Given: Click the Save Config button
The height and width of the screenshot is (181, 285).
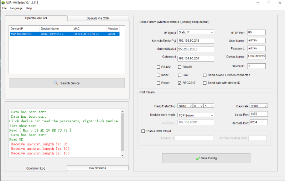Looking at the screenshot, I should pyautogui.click(x=206, y=158).
